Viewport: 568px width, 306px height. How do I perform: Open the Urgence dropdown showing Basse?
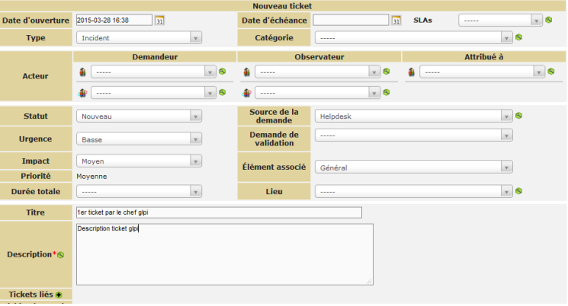click(x=139, y=139)
